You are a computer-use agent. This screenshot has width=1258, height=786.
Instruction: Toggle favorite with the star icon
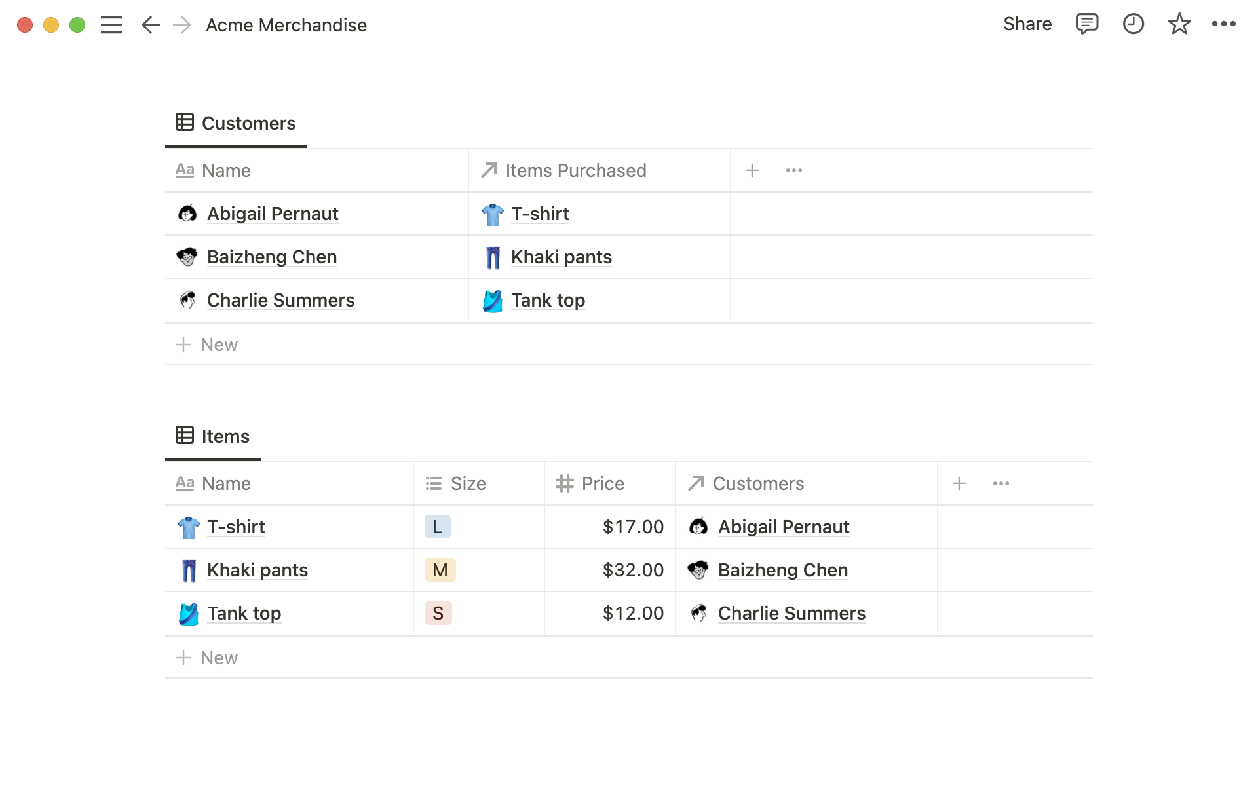[1180, 26]
